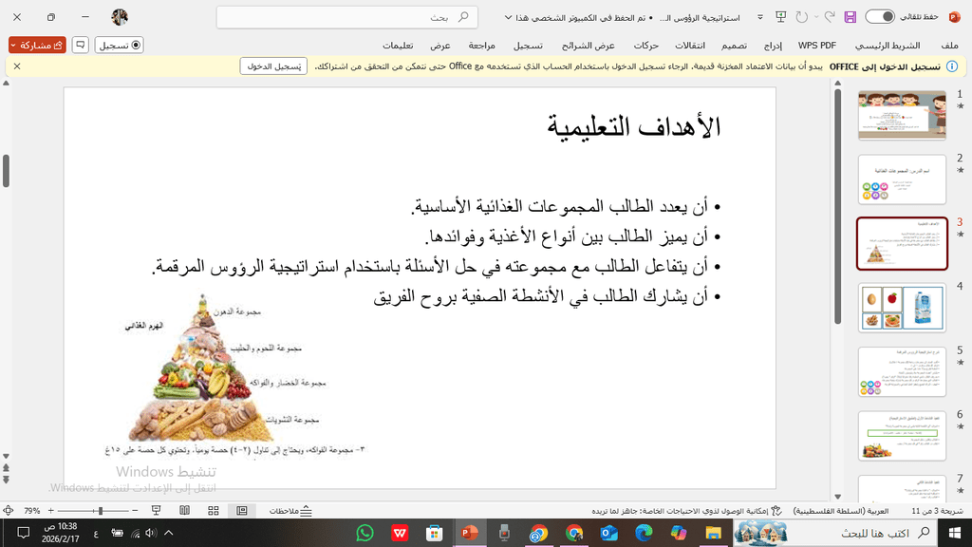
Task: Toggle the AutoSave (حفظ تلقائي) switch
Action: point(880,17)
